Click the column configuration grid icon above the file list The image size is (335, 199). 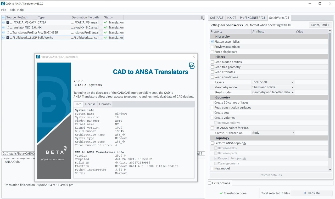(202, 17)
